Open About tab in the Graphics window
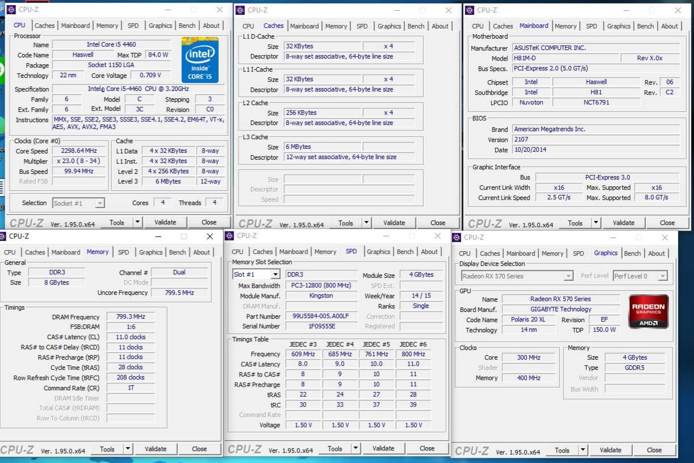 657,253
